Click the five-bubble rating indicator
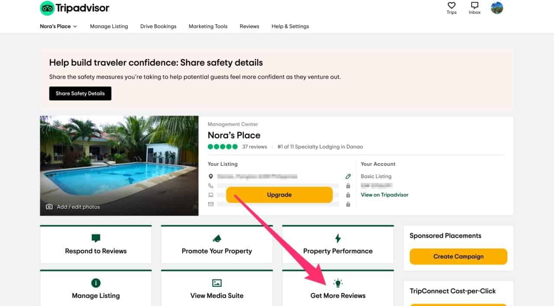The height and width of the screenshot is (306, 554). coord(223,147)
